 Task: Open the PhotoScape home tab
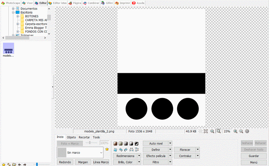(11, 3)
